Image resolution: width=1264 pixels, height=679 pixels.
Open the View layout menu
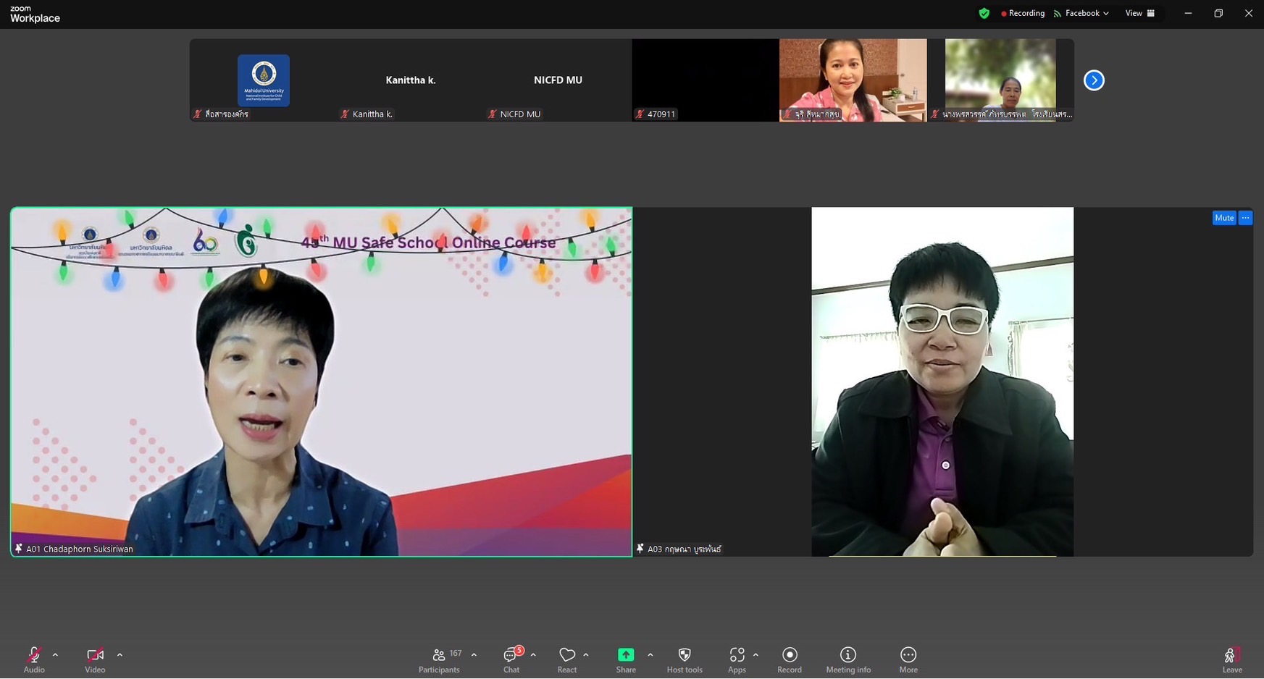click(x=1139, y=13)
